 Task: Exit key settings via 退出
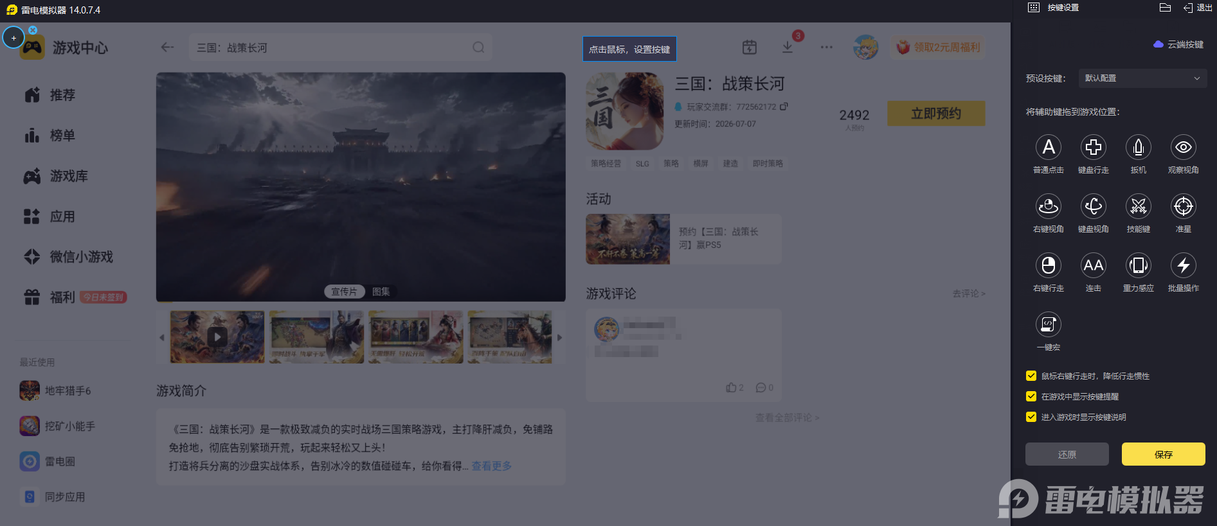[x=1198, y=8]
